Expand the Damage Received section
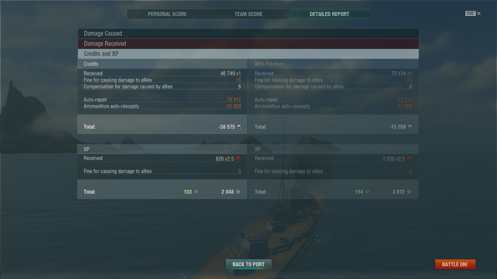The image size is (497, 279). coord(248,44)
